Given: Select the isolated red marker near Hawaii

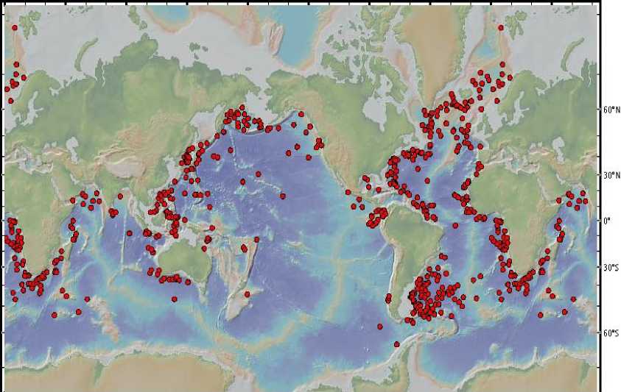Looking at the screenshot, I should (x=282, y=196).
